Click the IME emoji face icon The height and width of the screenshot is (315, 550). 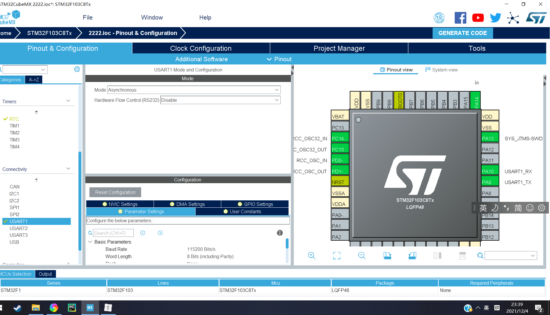tap(530, 208)
